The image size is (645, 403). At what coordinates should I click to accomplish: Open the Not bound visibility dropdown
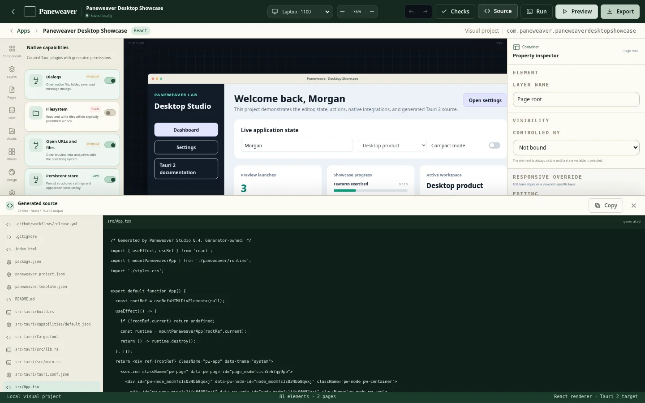[x=576, y=147]
